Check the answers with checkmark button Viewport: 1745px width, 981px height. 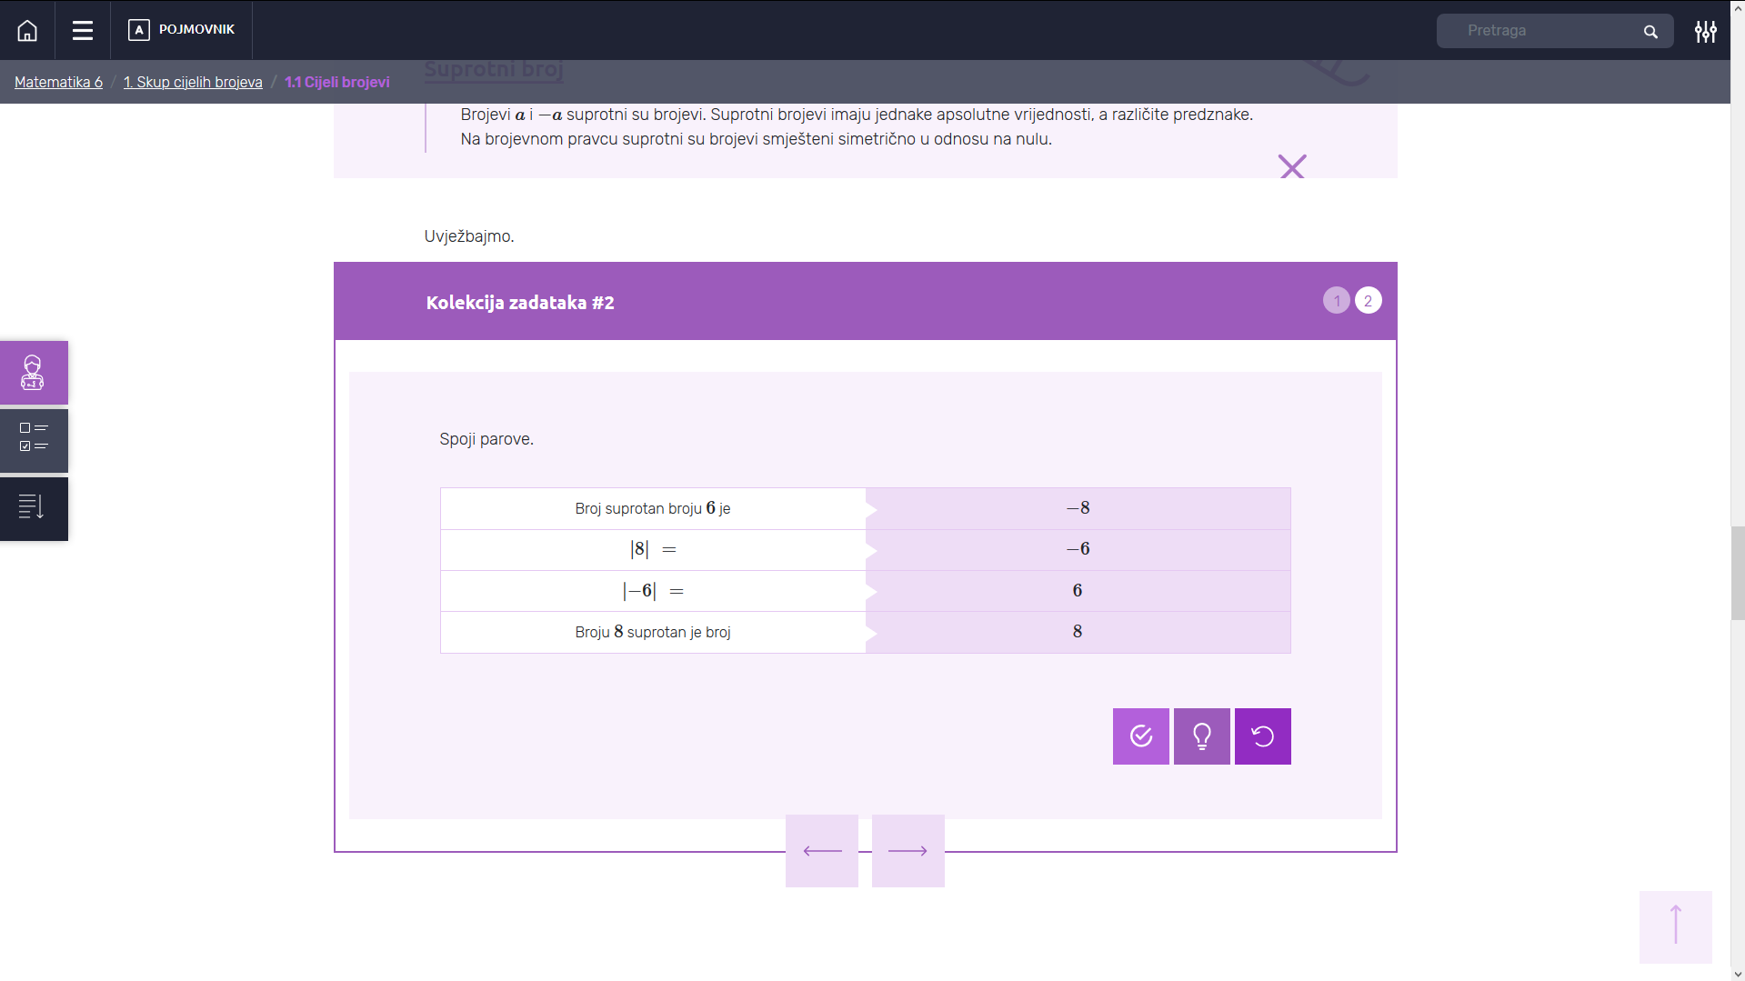pyautogui.click(x=1140, y=736)
